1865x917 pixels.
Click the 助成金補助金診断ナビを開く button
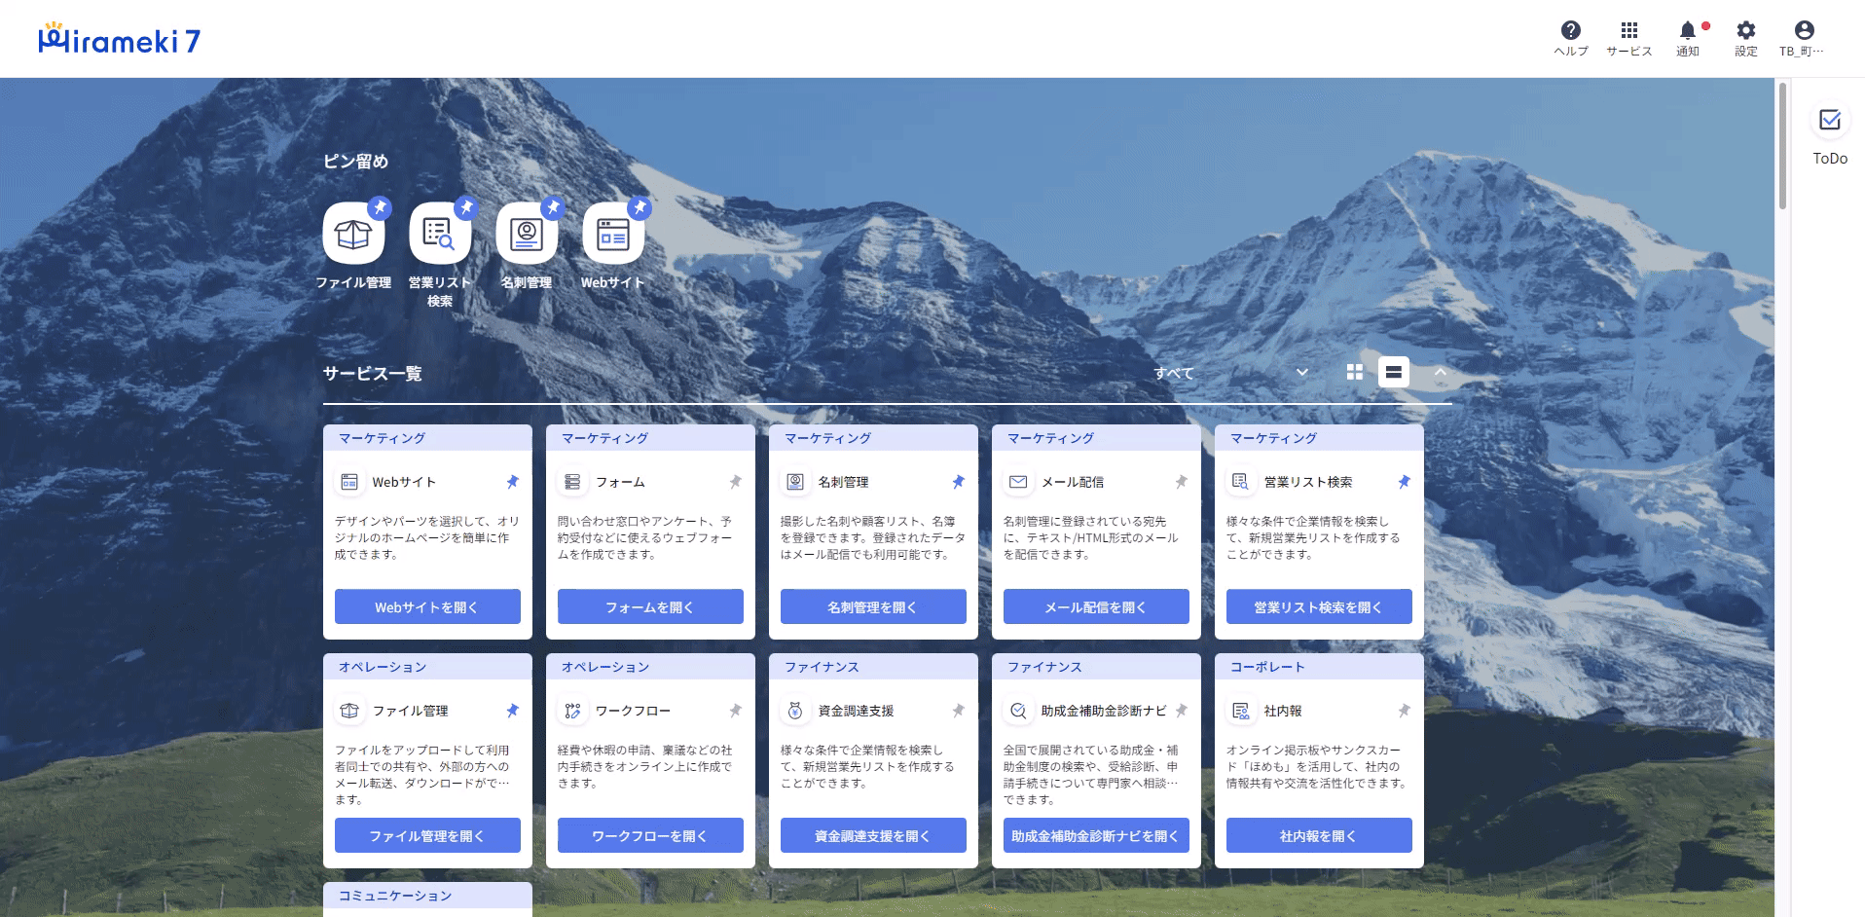coord(1096,835)
